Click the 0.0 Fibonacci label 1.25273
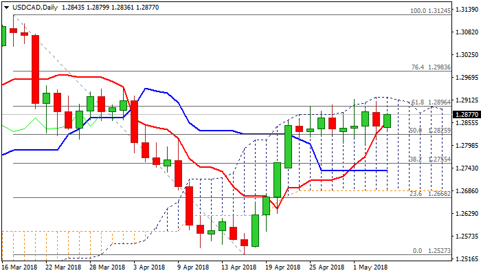Screen dimensions: 481x275 pyautogui.click(x=431, y=251)
